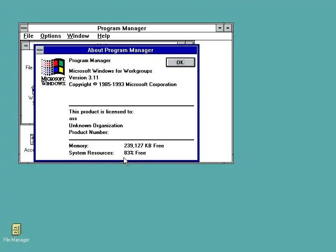Open the Window menu
This screenshot has width=336, height=252.
[x=78, y=36]
